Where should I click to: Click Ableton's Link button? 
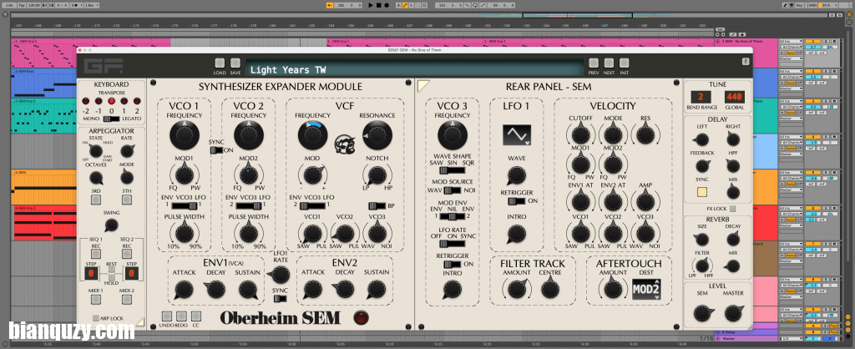pos(9,5)
